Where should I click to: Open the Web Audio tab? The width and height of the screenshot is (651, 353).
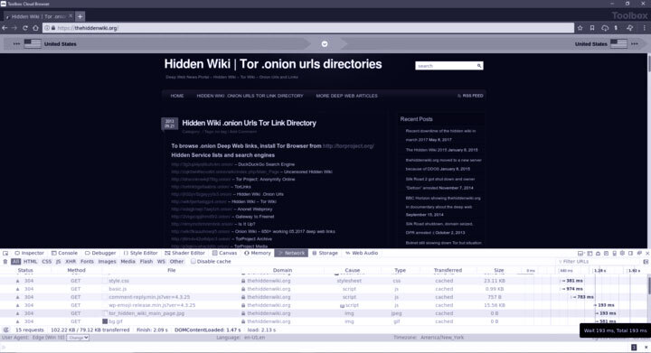pos(362,253)
